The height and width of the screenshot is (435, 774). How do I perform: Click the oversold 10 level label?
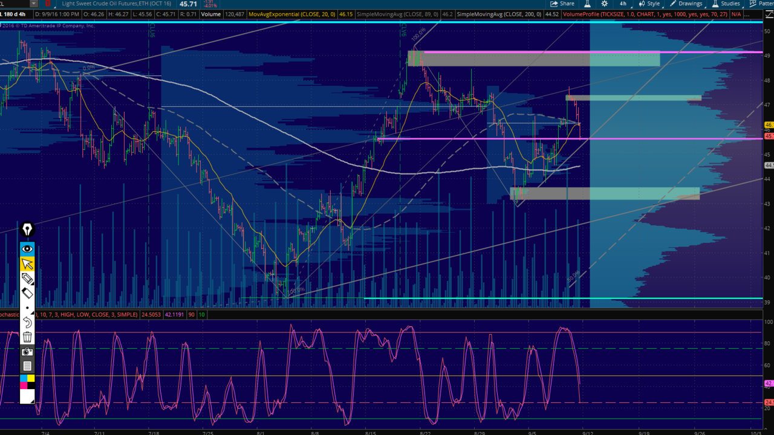click(x=202, y=315)
